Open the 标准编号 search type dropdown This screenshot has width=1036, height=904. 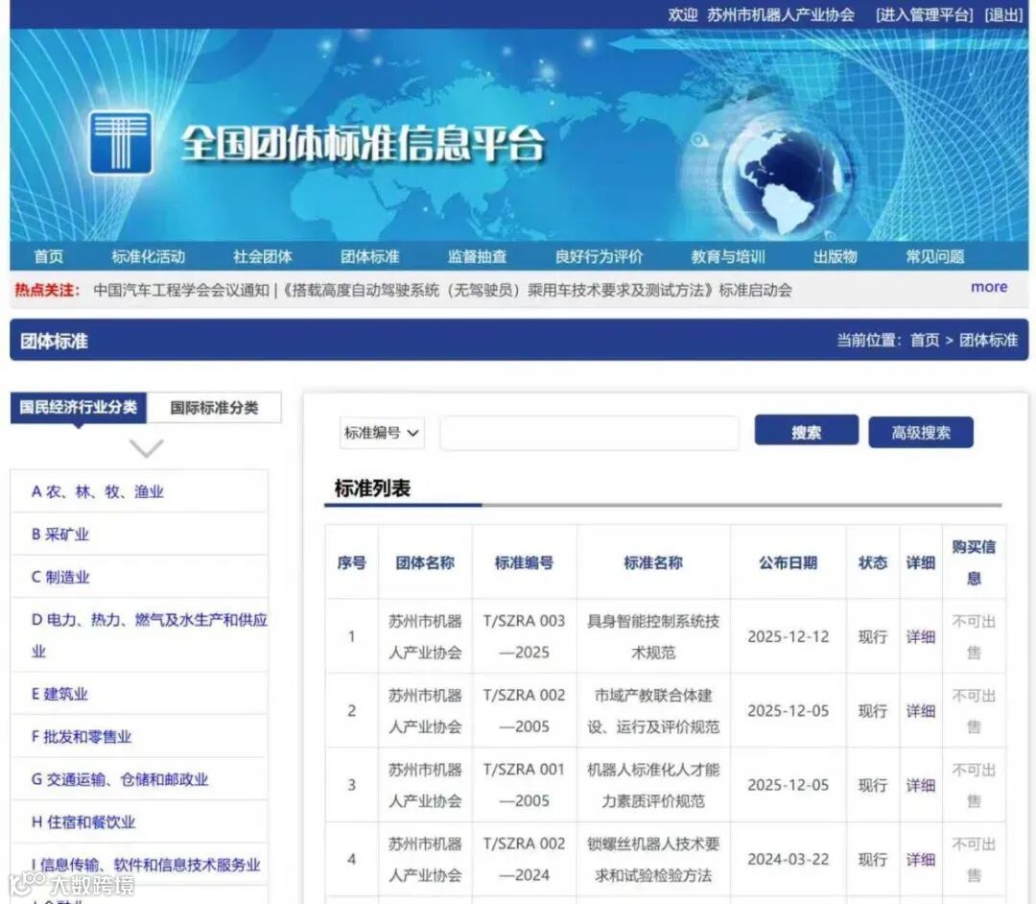[382, 433]
